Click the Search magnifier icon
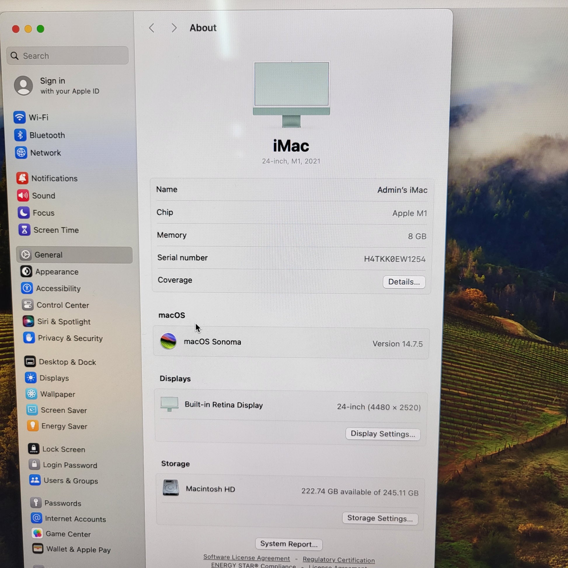This screenshot has height=568, width=568. click(14, 55)
